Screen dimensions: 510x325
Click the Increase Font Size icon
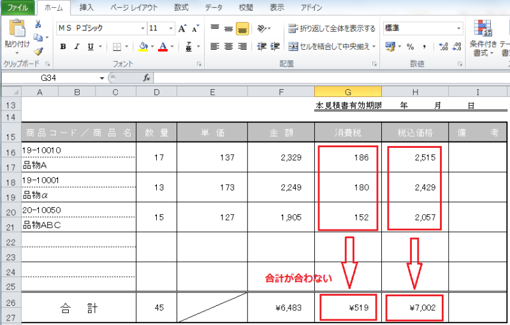point(182,29)
